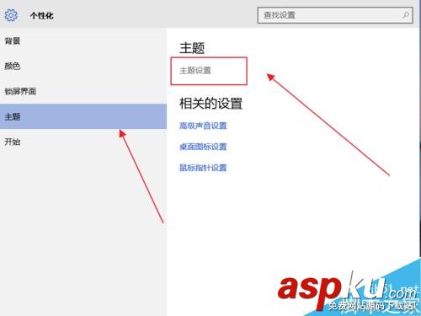The height and width of the screenshot is (316, 421).
Task: Click the settings gear icon
Action: click(11, 15)
